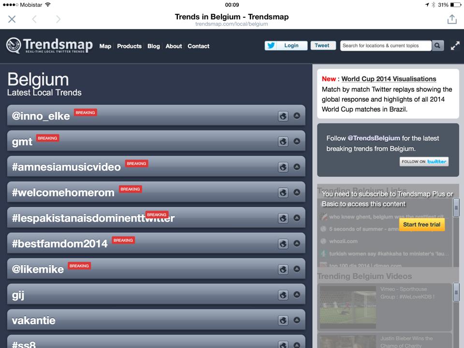Click the Start free trial button
The height and width of the screenshot is (348, 464).
click(421, 225)
